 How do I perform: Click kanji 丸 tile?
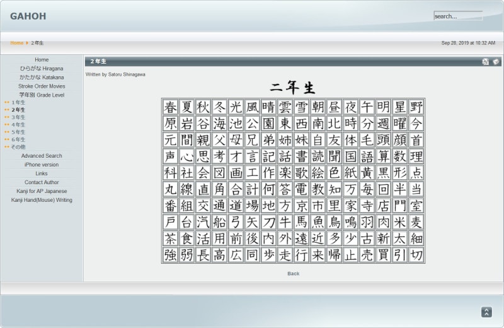170,189
